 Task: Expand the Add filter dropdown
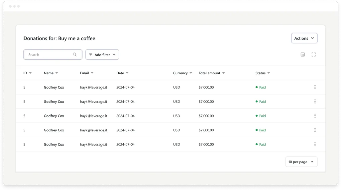(x=102, y=55)
